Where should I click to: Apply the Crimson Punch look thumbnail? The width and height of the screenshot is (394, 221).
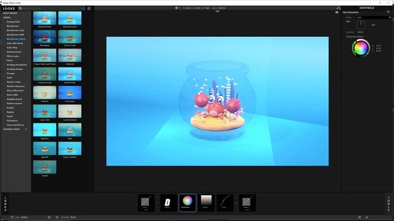coord(45,74)
